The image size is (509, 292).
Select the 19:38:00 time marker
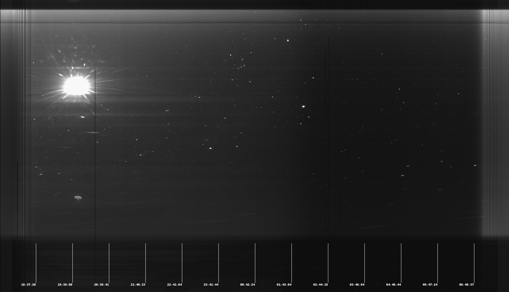point(65,285)
